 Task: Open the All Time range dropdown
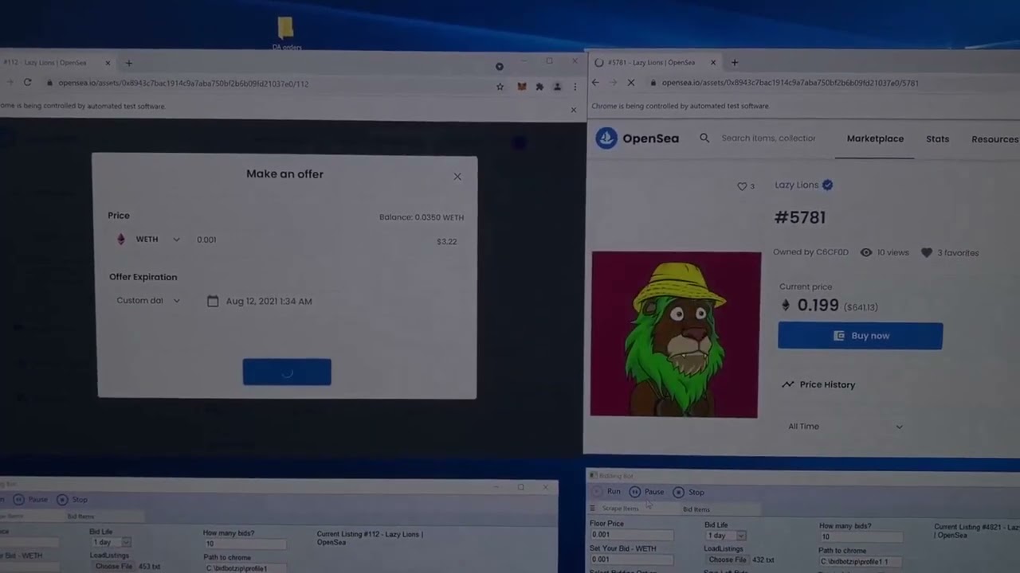click(845, 427)
